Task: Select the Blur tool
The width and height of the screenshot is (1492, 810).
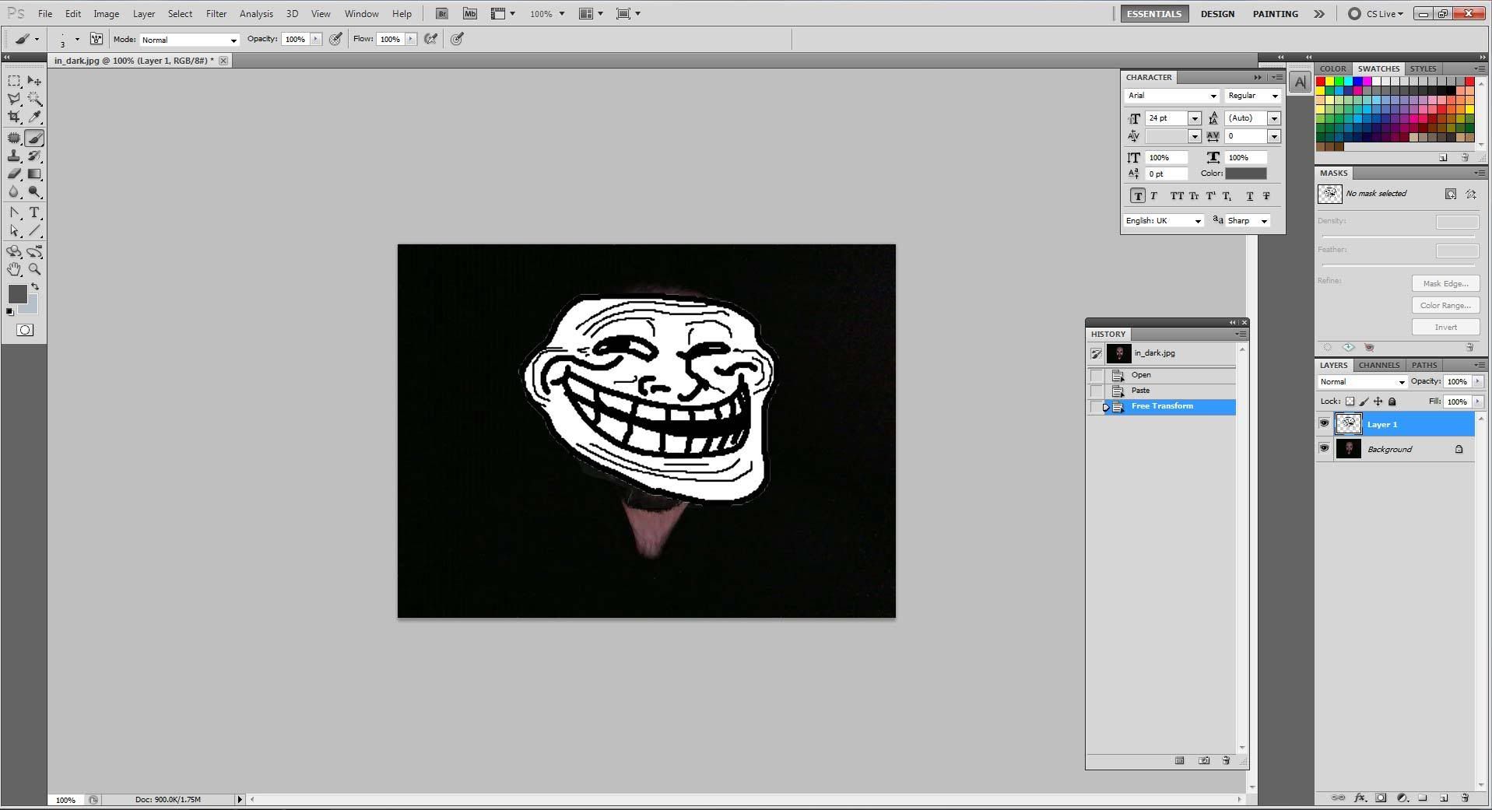Action: (x=14, y=192)
